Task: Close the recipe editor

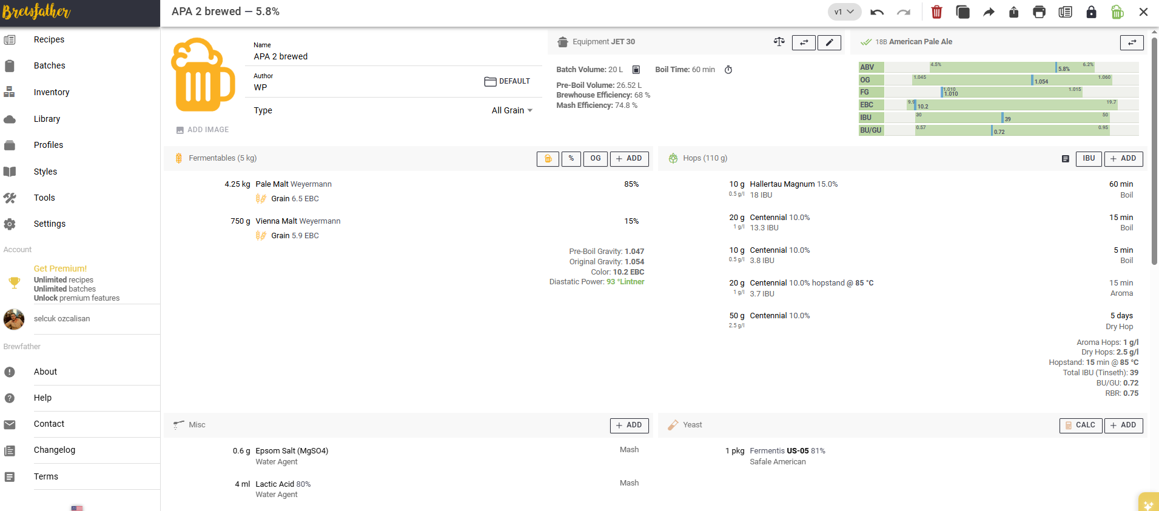Action: coord(1143,12)
